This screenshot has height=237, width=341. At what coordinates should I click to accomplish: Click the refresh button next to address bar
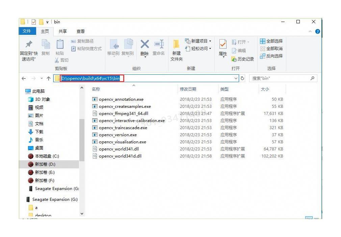coord(242,78)
